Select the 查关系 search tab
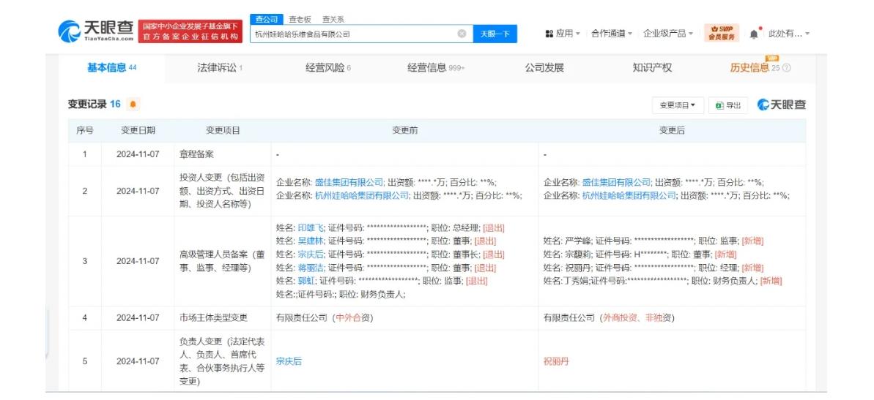874x400 pixels. point(333,20)
